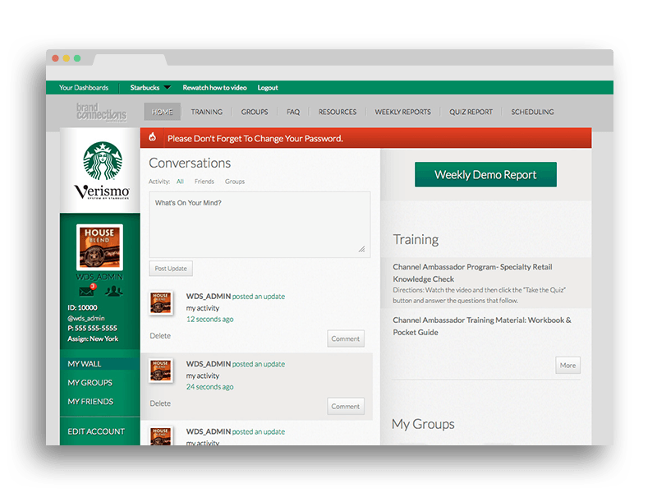Open the WDS_ADMIN House Blend profile picture
Image resolution: width=657 pixels, height=493 pixels.
[x=99, y=247]
